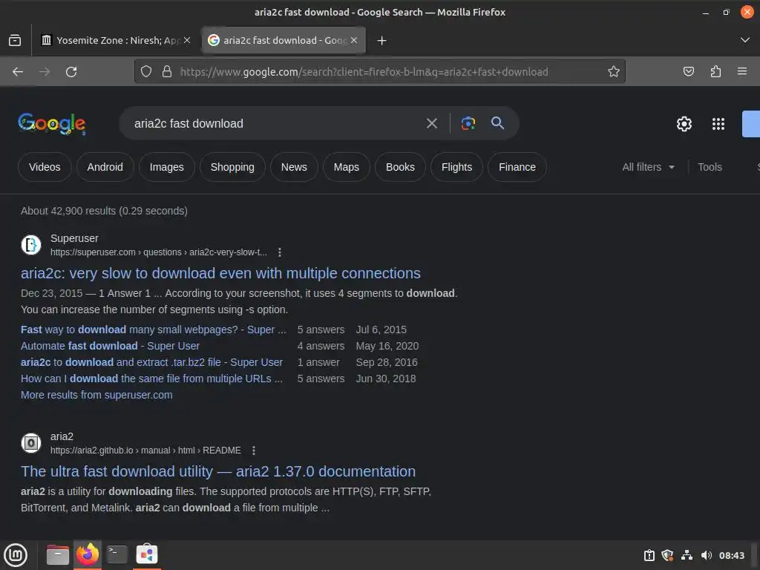
Task: Open the Pocket save icon
Action: pos(688,72)
